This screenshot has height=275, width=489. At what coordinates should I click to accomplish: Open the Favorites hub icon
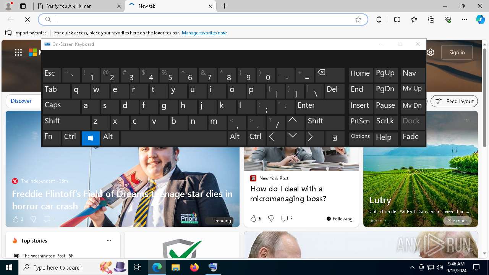click(x=414, y=19)
